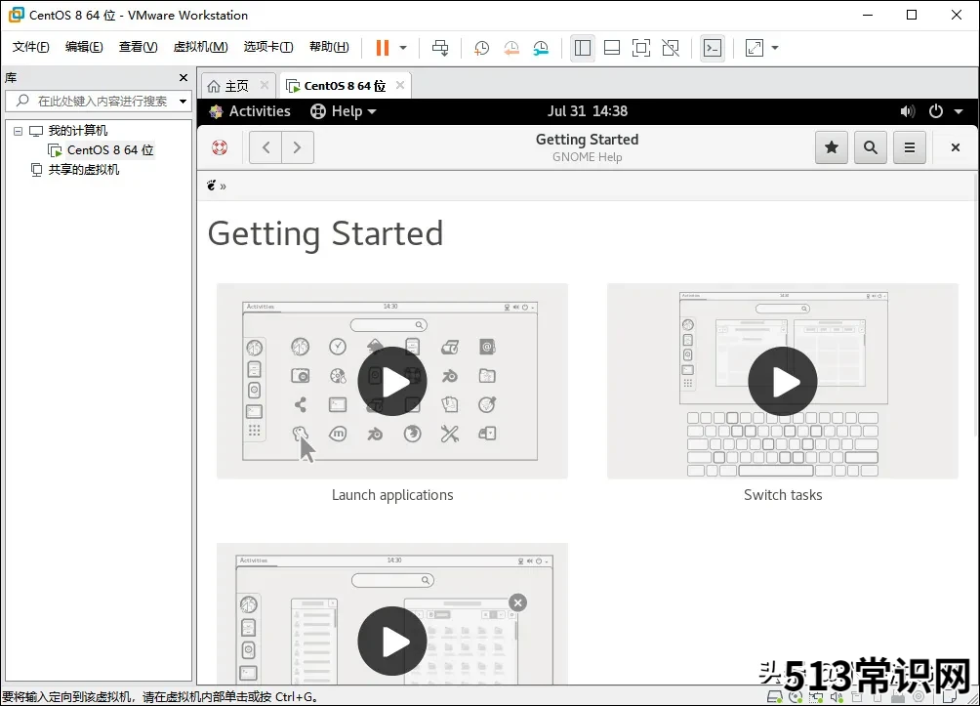Open the 查看(V) menu
The width and height of the screenshot is (980, 706).
click(139, 47)
